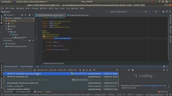Click the Add Configuration... button
This screenshot has width=172, height=96.
click(119, 12)
